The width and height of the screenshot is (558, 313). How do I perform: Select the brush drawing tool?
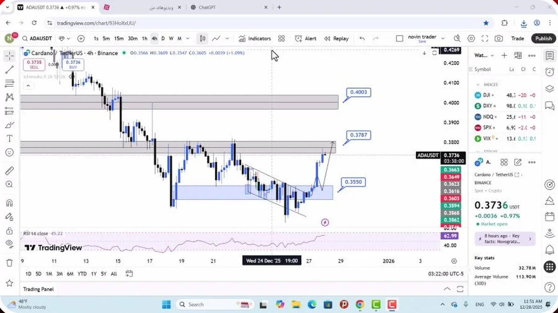(9, 125)
